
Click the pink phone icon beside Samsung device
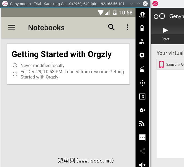point(161,64)
